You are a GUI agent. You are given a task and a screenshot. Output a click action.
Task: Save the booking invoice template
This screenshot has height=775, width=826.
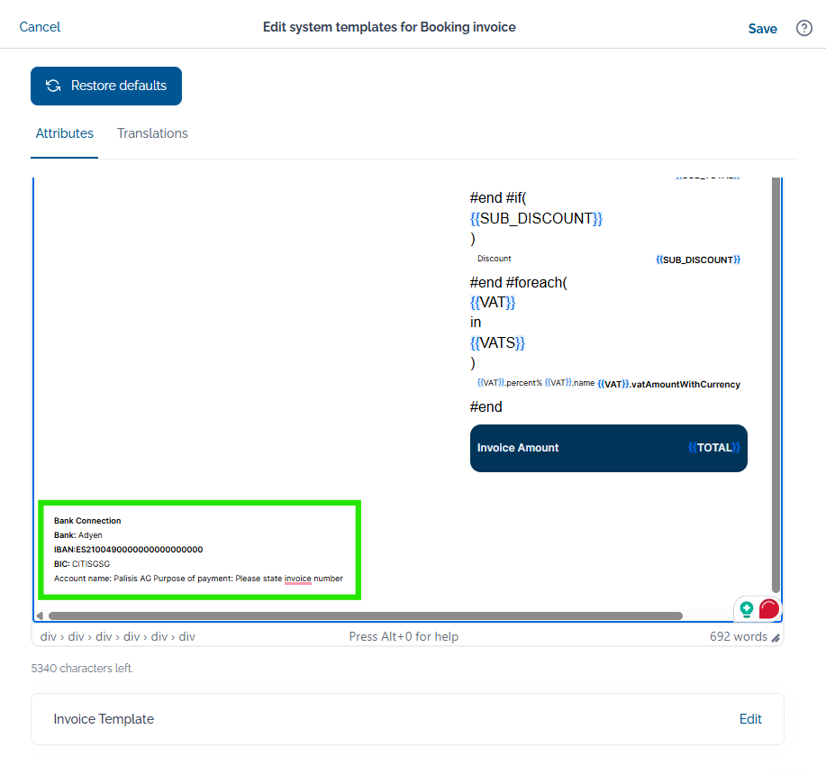pos(762,29)
